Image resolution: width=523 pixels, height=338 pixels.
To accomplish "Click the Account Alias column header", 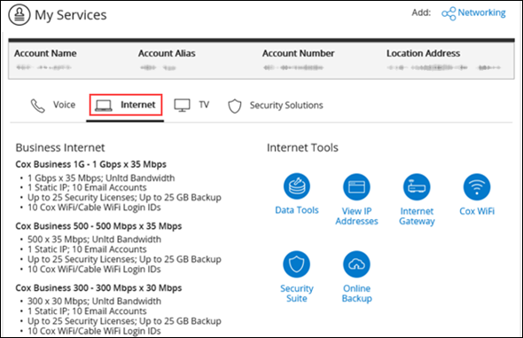I will click(x=167, y=53).
